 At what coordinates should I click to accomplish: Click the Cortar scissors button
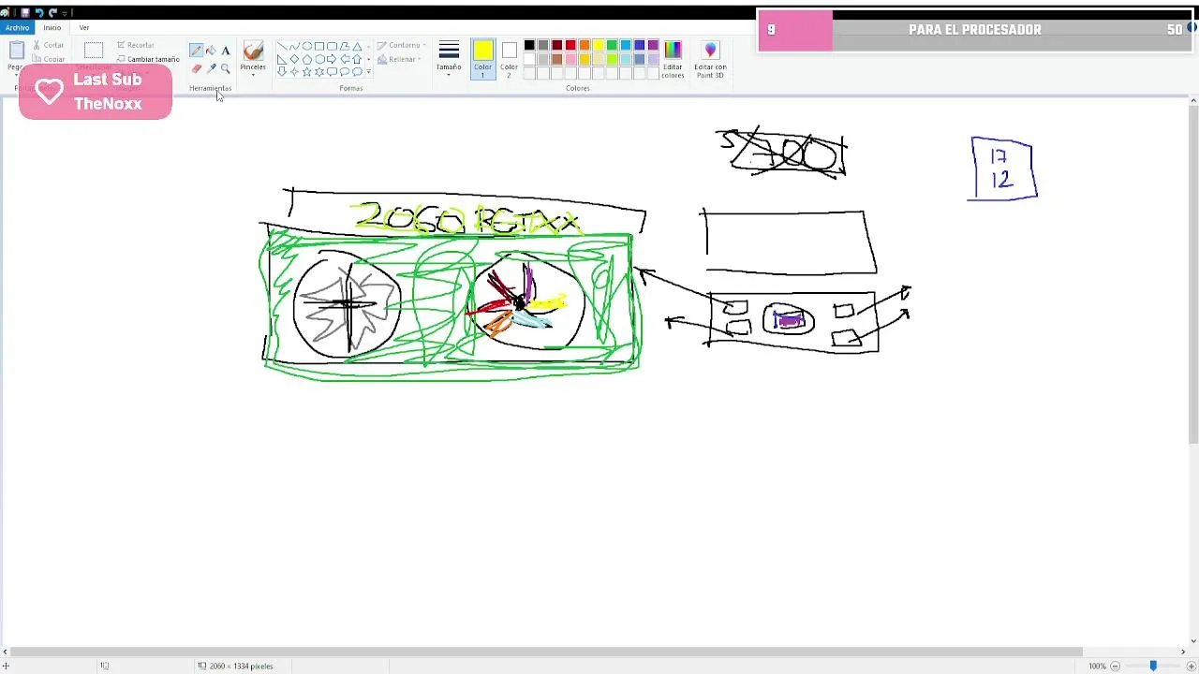point(49,45)
